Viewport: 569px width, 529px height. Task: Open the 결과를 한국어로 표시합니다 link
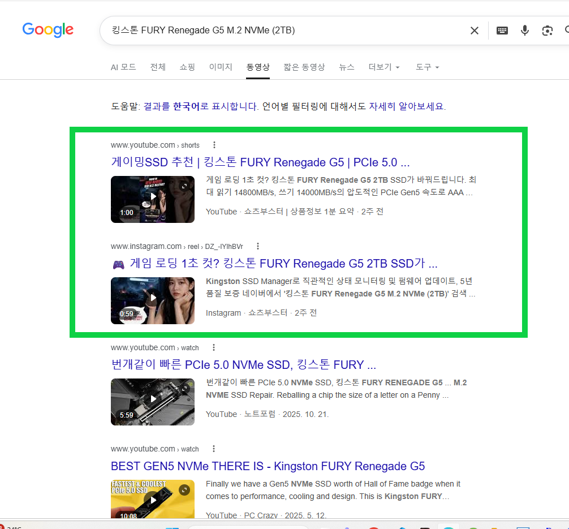pos(201,106)
